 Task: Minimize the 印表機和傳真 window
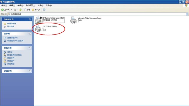180,2
